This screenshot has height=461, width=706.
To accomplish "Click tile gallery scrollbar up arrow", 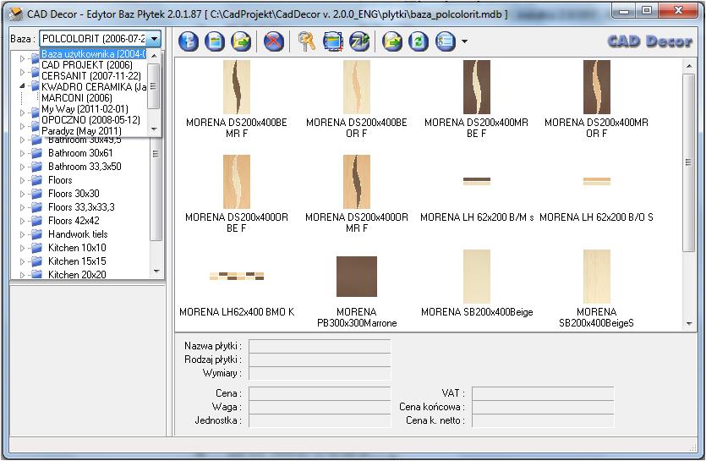I will coord(689,66).
